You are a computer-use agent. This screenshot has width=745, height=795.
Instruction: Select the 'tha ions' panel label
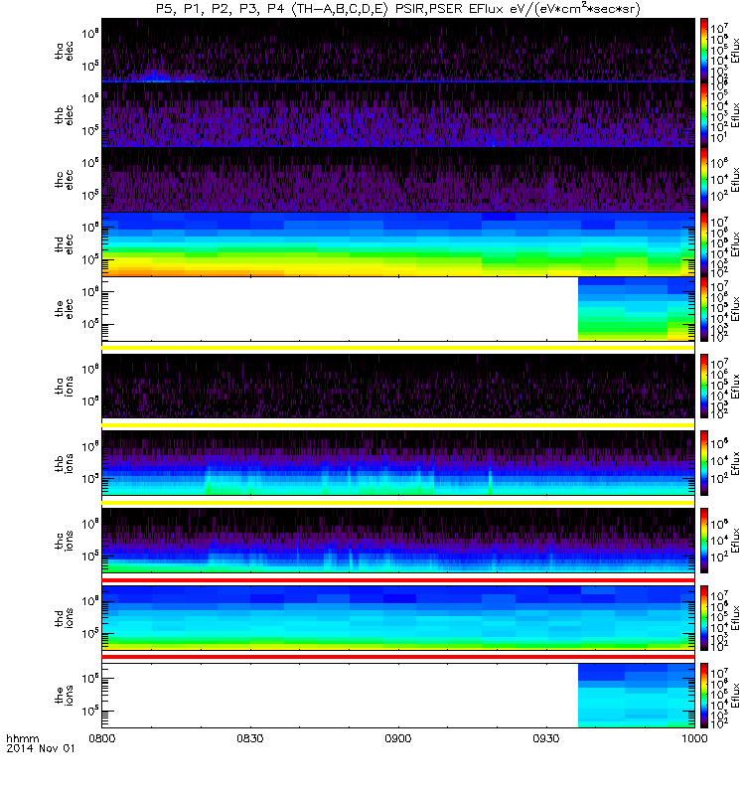64,386
